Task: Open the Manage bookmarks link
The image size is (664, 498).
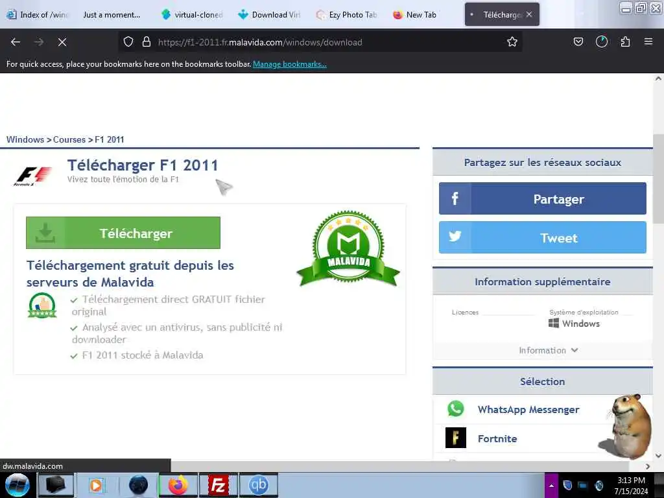Action: 290,64
